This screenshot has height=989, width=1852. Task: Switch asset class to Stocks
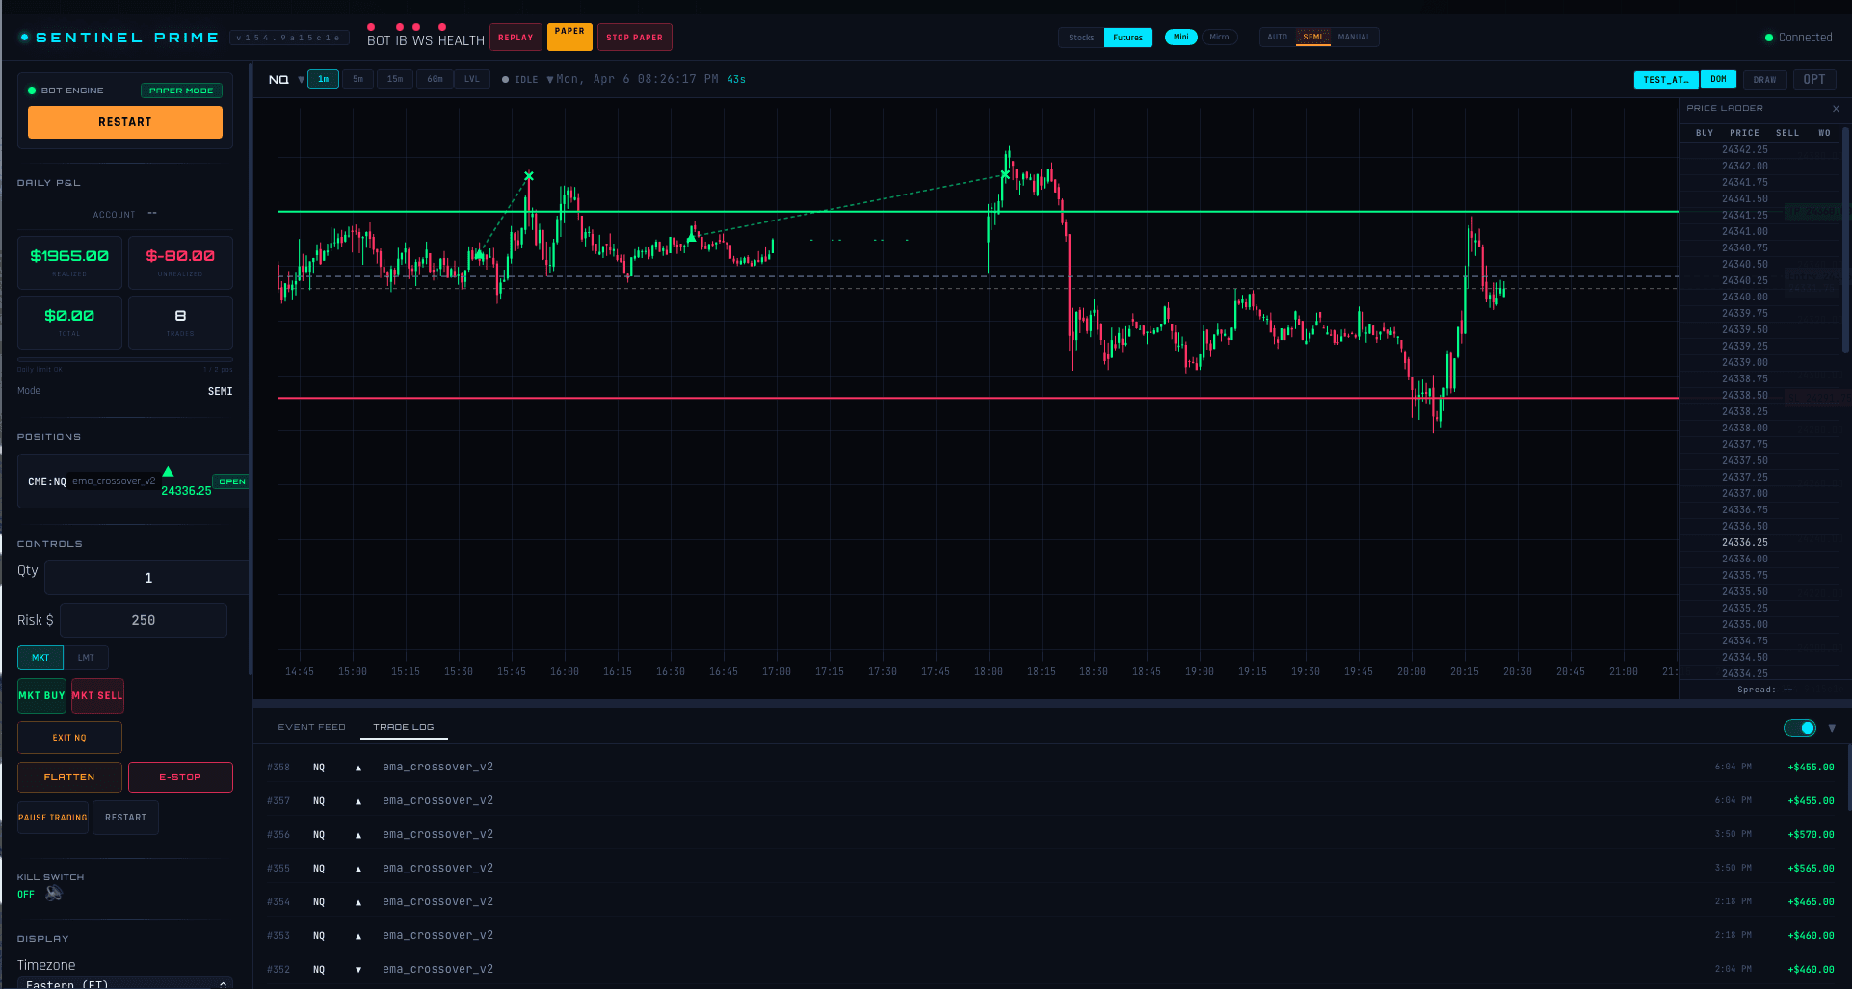click(1081, 38)
